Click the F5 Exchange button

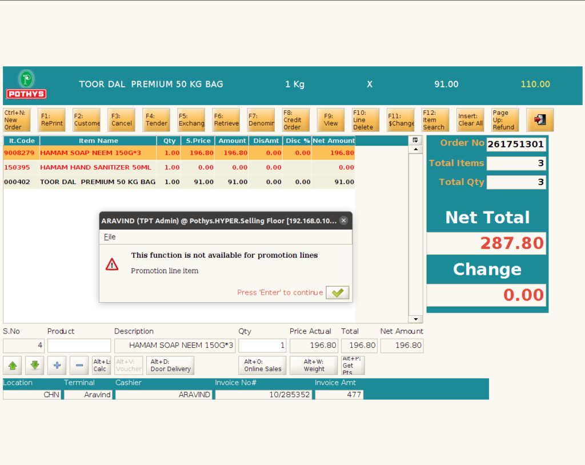point(191,120)
